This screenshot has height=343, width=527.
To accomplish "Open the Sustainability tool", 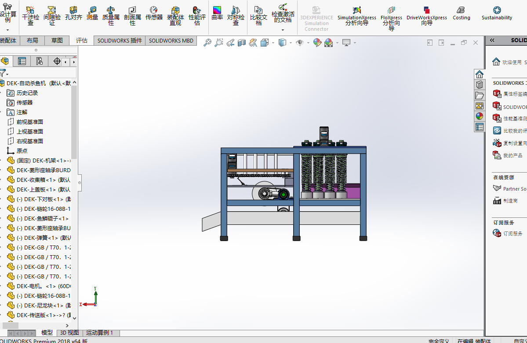I will tap(497, 14).
